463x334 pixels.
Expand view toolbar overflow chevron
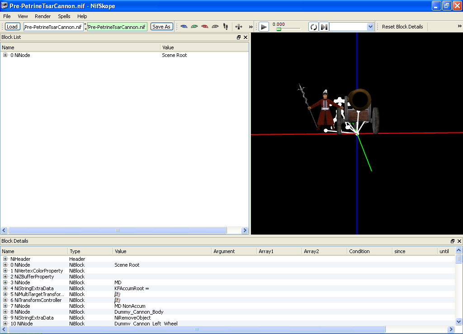250,27
